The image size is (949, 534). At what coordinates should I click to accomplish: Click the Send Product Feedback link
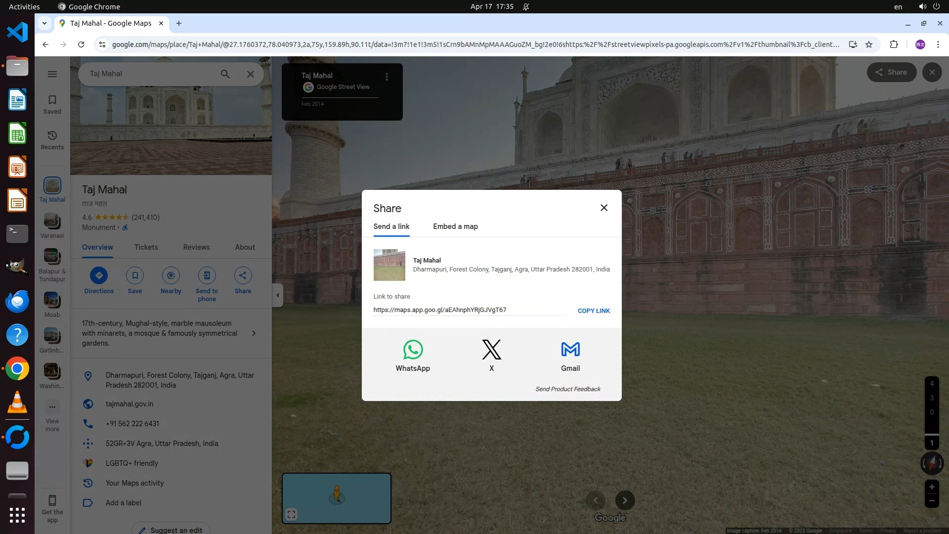coord(568,389)
